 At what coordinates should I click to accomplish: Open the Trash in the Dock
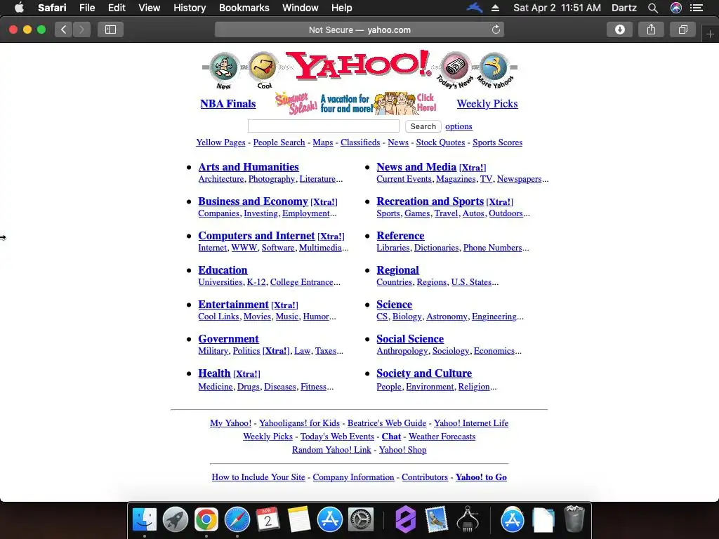(x=574, y=519)
